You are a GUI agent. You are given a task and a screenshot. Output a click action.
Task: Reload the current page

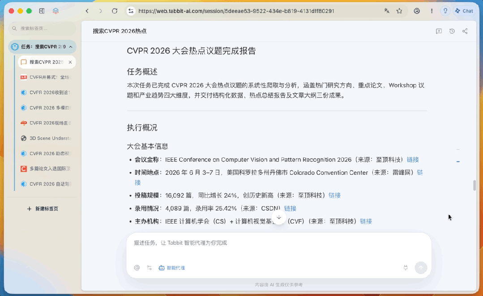115,11
